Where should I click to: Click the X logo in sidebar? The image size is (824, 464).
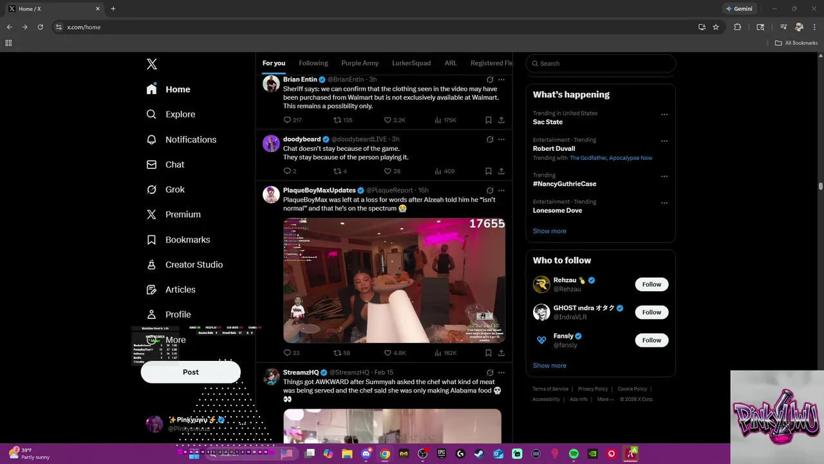coord(152,64)
